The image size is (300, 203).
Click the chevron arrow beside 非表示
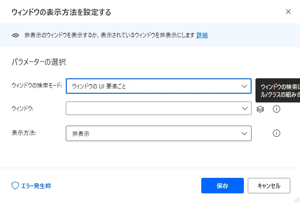pos(243,133)
